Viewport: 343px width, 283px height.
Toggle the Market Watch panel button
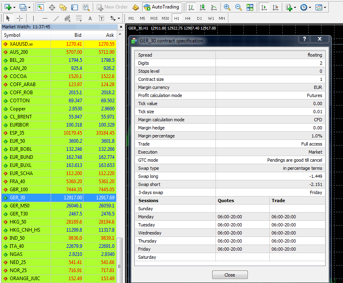(x=40, y=7)
